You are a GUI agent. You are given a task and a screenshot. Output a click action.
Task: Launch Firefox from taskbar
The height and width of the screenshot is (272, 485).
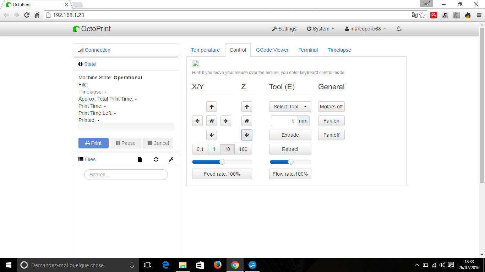(218, 265)
